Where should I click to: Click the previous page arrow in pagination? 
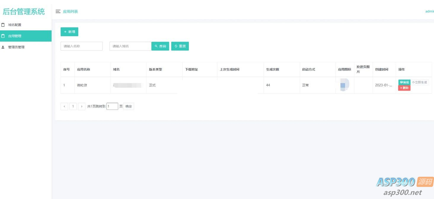(x=64, y=106)
